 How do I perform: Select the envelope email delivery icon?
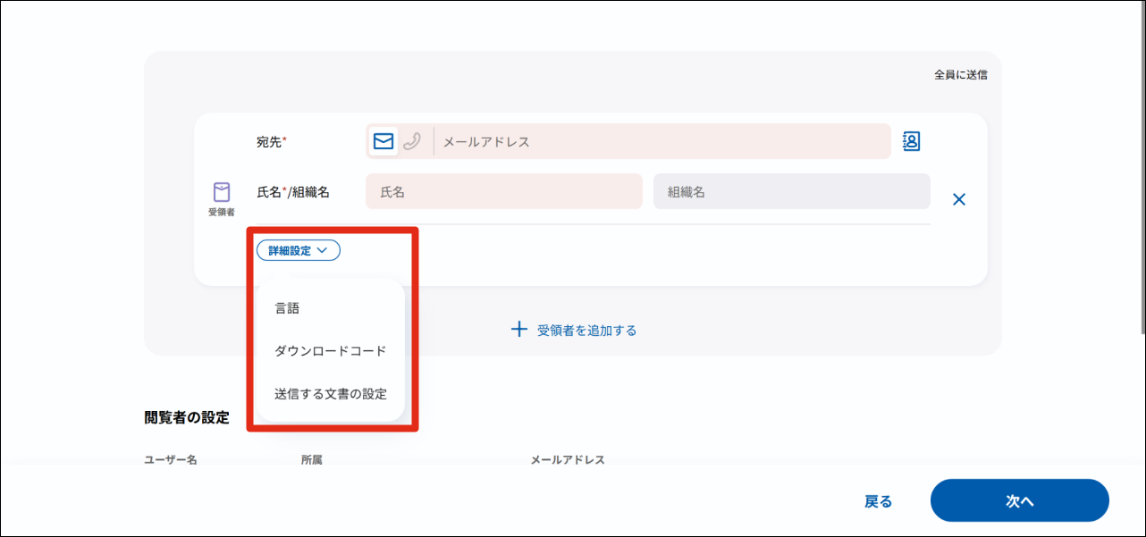point(383,141)
